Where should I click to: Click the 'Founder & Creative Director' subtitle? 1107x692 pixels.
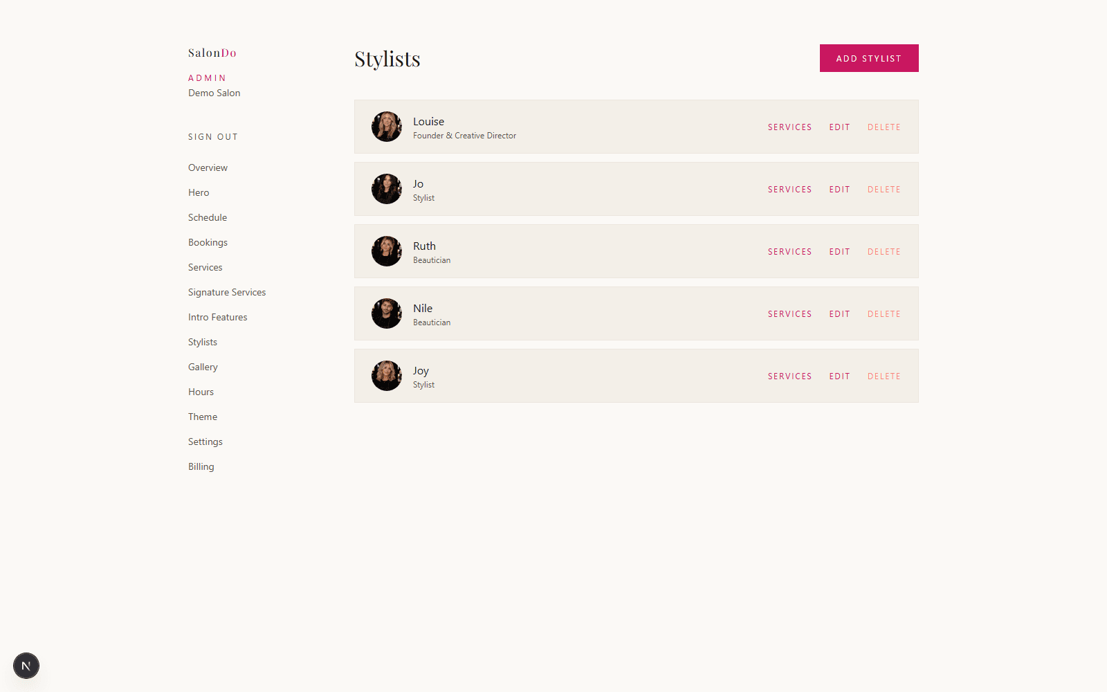click(x=465, y=136)
